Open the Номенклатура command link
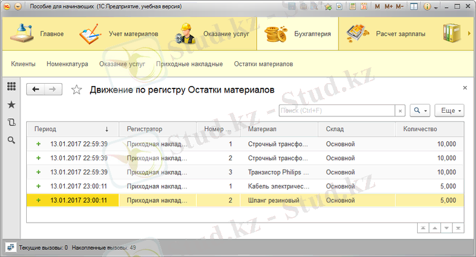The height and width of the screenshot is (257, 476). [67, 64]
